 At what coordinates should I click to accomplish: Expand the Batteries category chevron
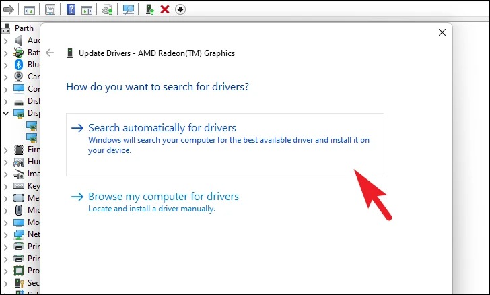coord(5,53)
